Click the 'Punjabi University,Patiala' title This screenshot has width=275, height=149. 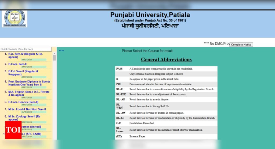coord(150,15)
